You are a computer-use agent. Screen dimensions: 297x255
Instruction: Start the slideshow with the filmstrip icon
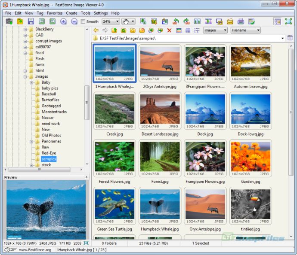208,21
